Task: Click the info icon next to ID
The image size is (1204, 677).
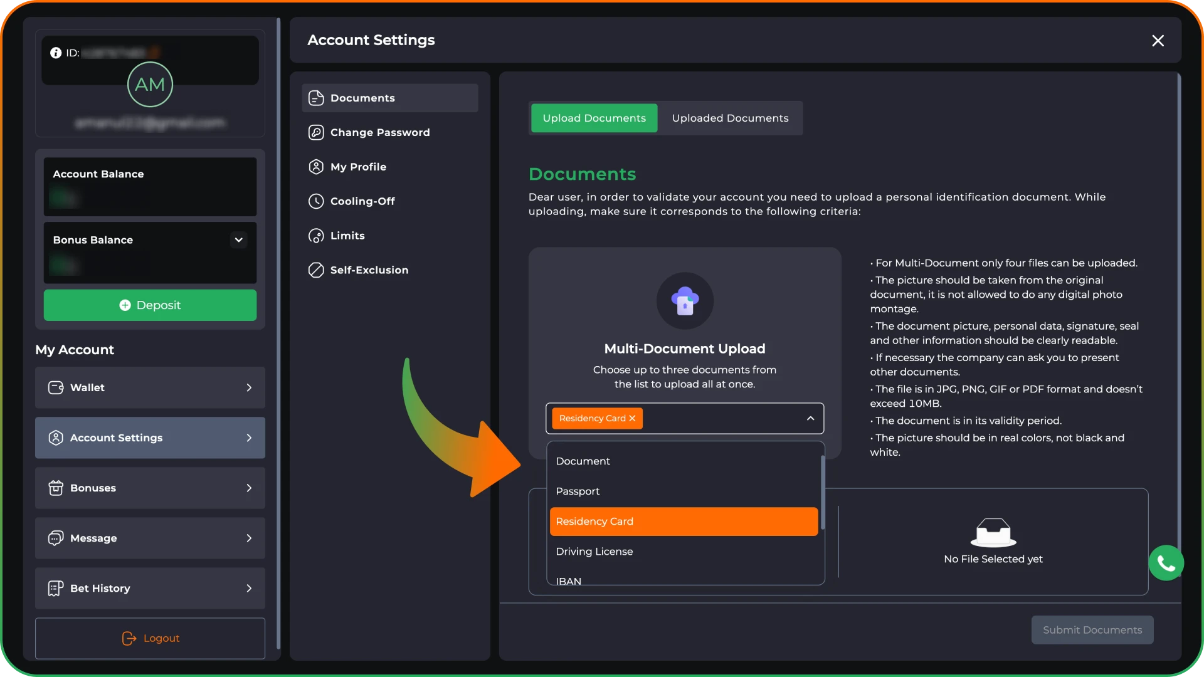Action: tap(56, 53)
